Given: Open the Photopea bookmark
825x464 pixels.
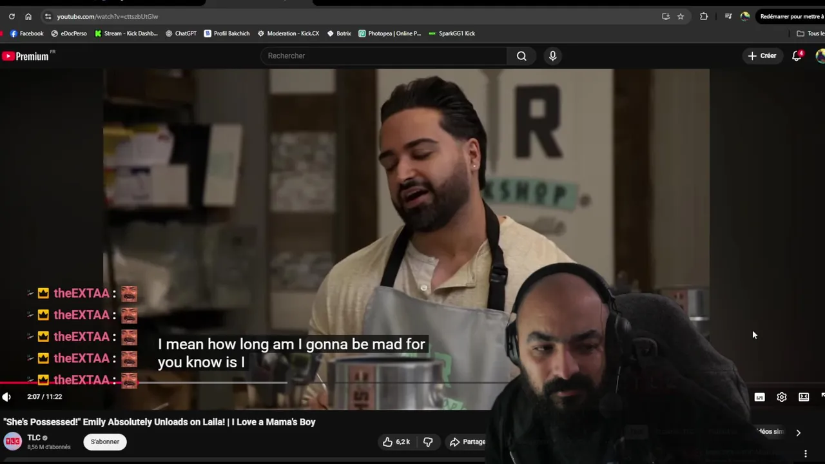Looking at the screenshot, I should pos(390,34).
